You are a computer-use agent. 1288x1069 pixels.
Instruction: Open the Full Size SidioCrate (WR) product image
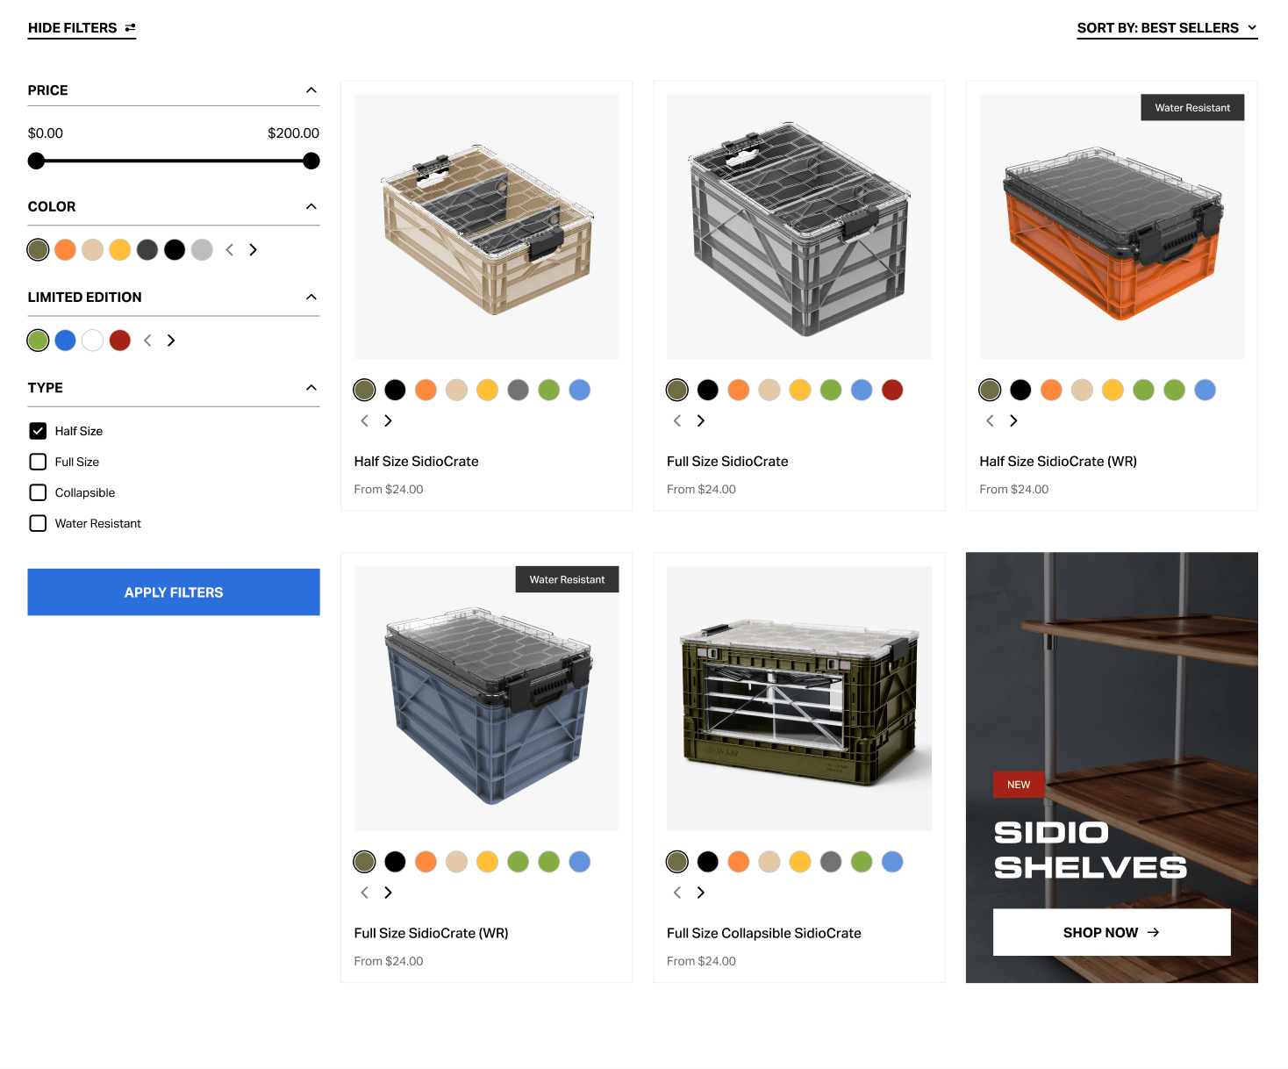(487, 699)
